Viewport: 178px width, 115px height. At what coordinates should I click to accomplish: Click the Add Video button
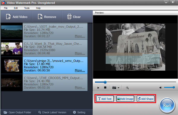point(17,17)
